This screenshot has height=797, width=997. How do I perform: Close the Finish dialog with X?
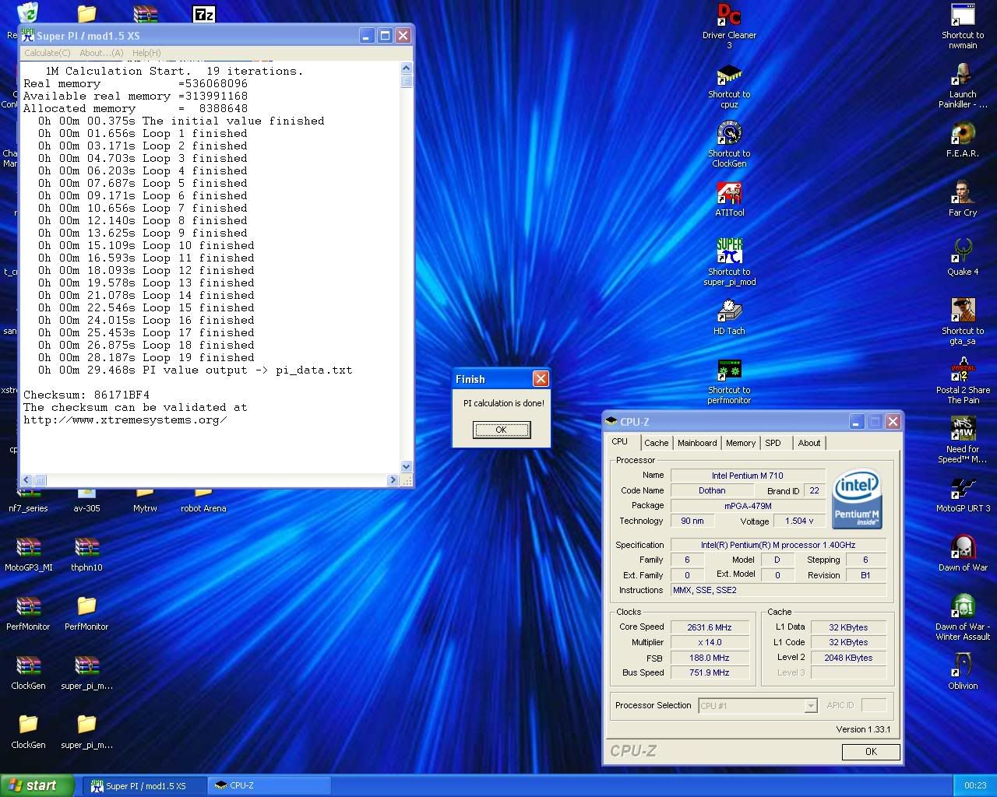(541, 379)
